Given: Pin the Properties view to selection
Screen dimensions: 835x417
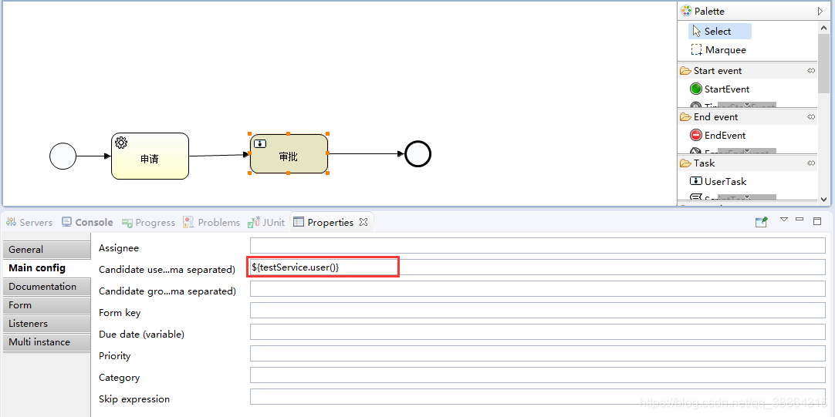Looking at the screenshot, I should tap(762, 222).
